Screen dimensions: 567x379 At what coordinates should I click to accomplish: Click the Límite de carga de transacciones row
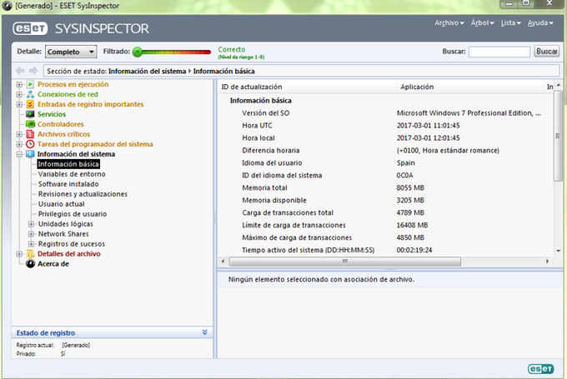click(385, 225)
